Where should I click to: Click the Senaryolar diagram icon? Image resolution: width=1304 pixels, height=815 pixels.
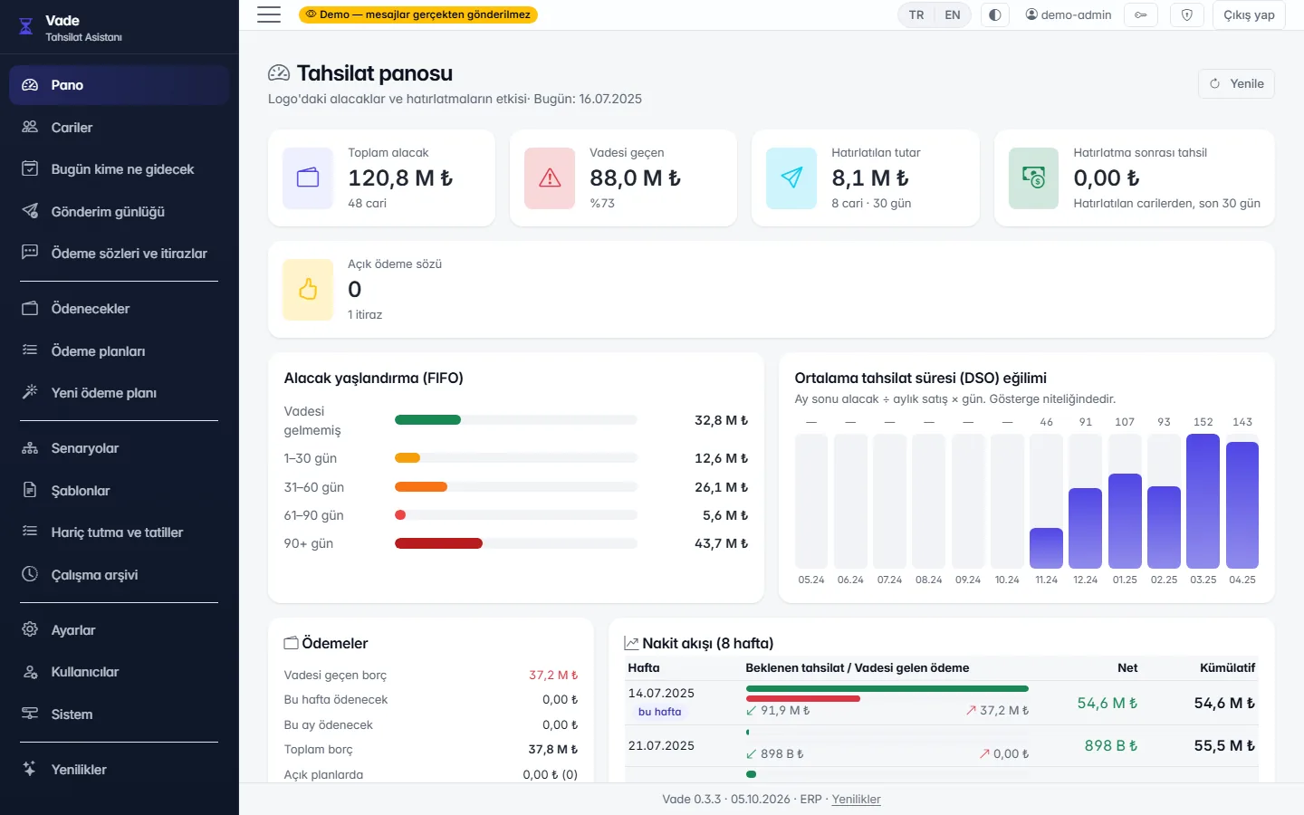pos(30,447)
